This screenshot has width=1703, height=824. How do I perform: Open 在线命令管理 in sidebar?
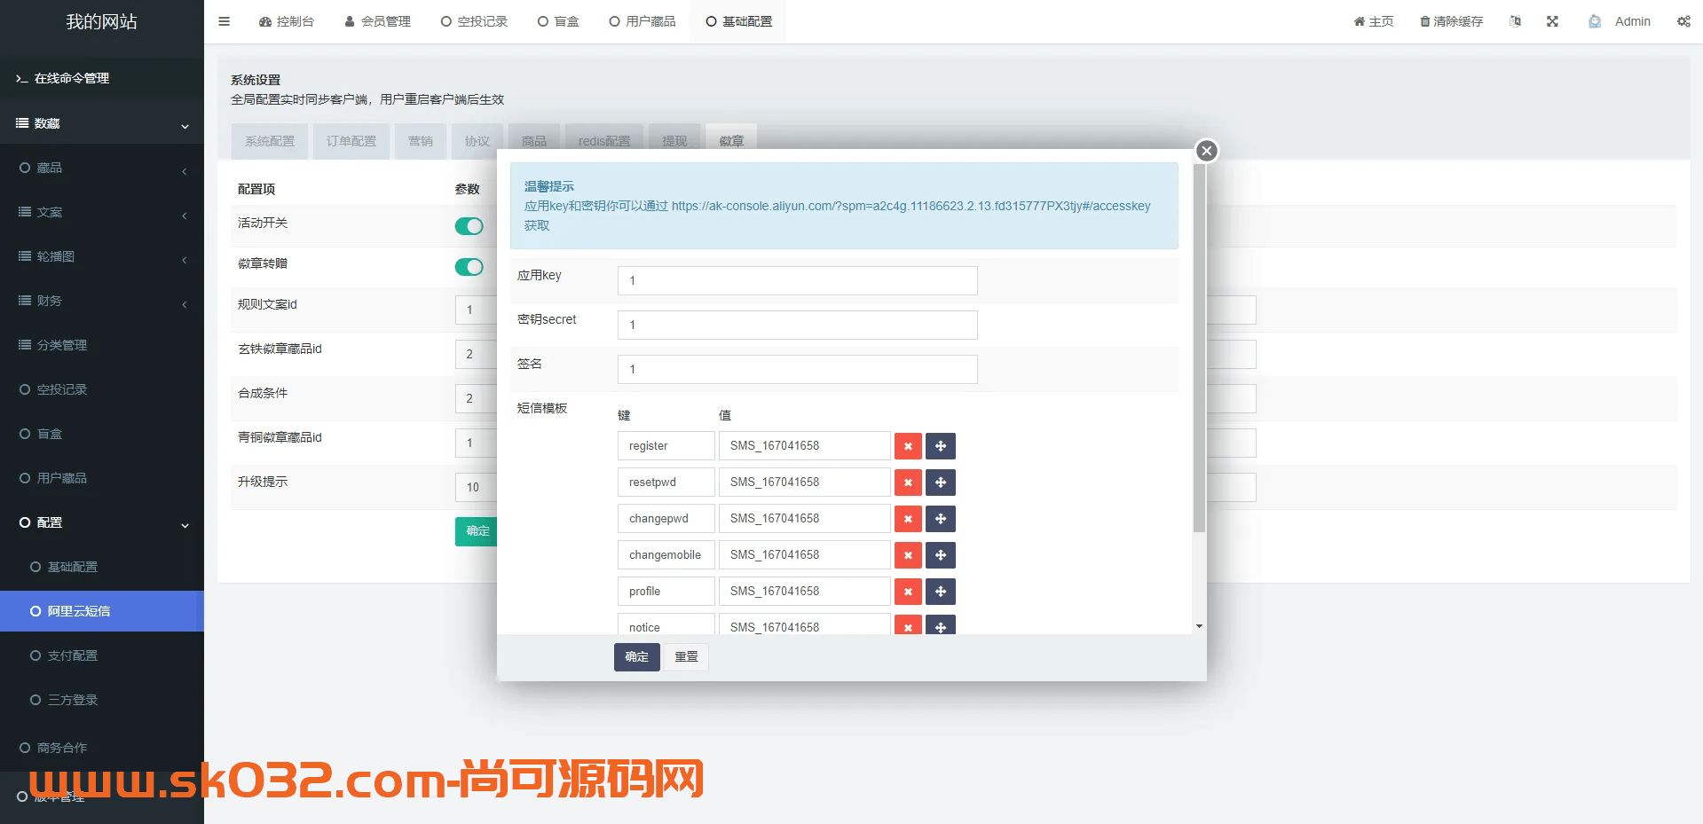click(102, 78)
